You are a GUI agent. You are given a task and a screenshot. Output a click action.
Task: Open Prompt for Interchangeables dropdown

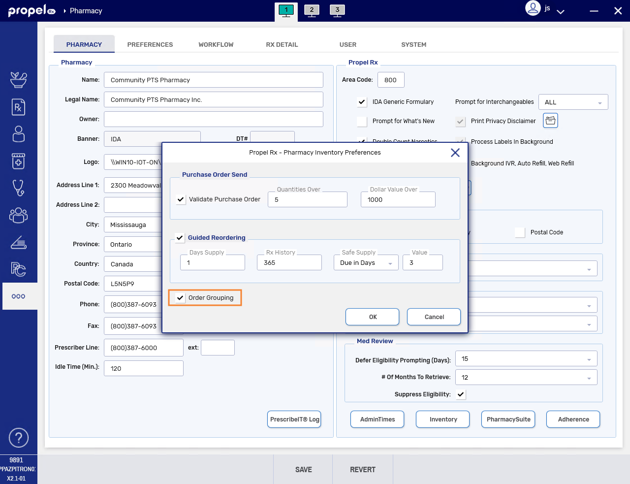coord(573,102)
